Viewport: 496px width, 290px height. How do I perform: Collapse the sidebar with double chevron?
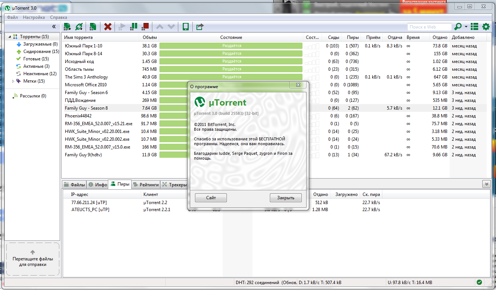(x=54, y=27)
